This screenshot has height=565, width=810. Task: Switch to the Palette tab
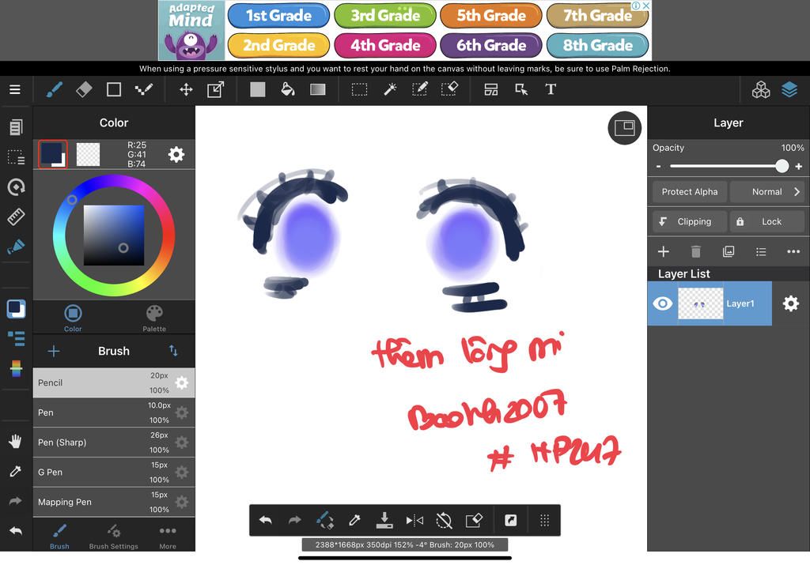pyautogui.click(x=154, y=318)
